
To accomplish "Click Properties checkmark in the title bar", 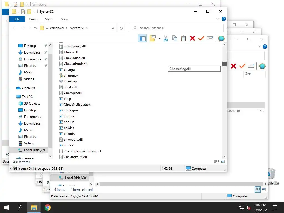I will click(23, 12).
